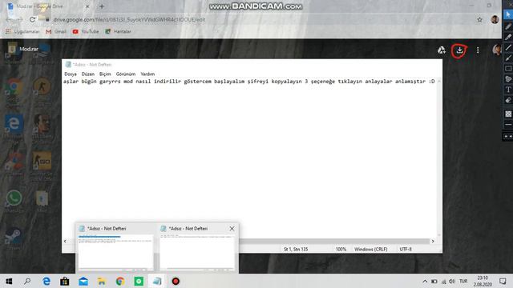Click Add shortcut to Drive icon

(442, 50)
